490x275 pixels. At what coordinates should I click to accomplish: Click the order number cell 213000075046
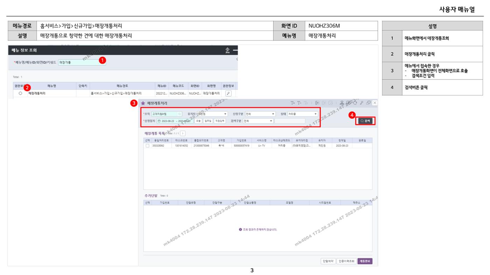(202, 146)
